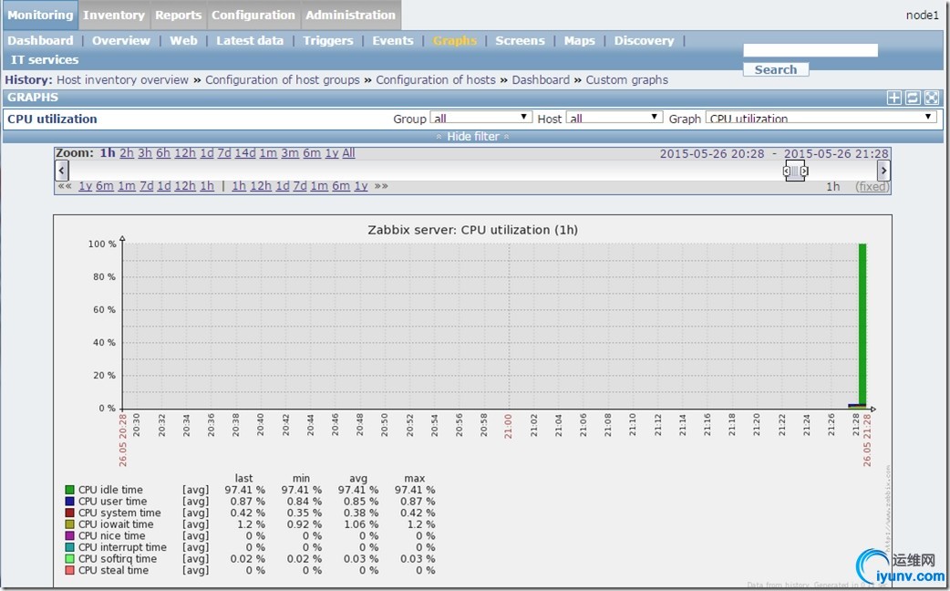Viewport: 950px width, 591px height.
Task: Click the CPU iowait time legend label
Action: tap(116, 524)
